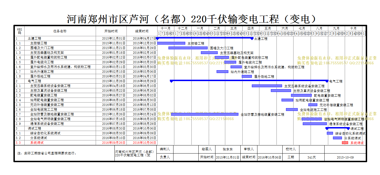This screenshot has height=175, width=380.
Task: Select the 主控楼工程 Gantt bar
Action: (171, 43)
